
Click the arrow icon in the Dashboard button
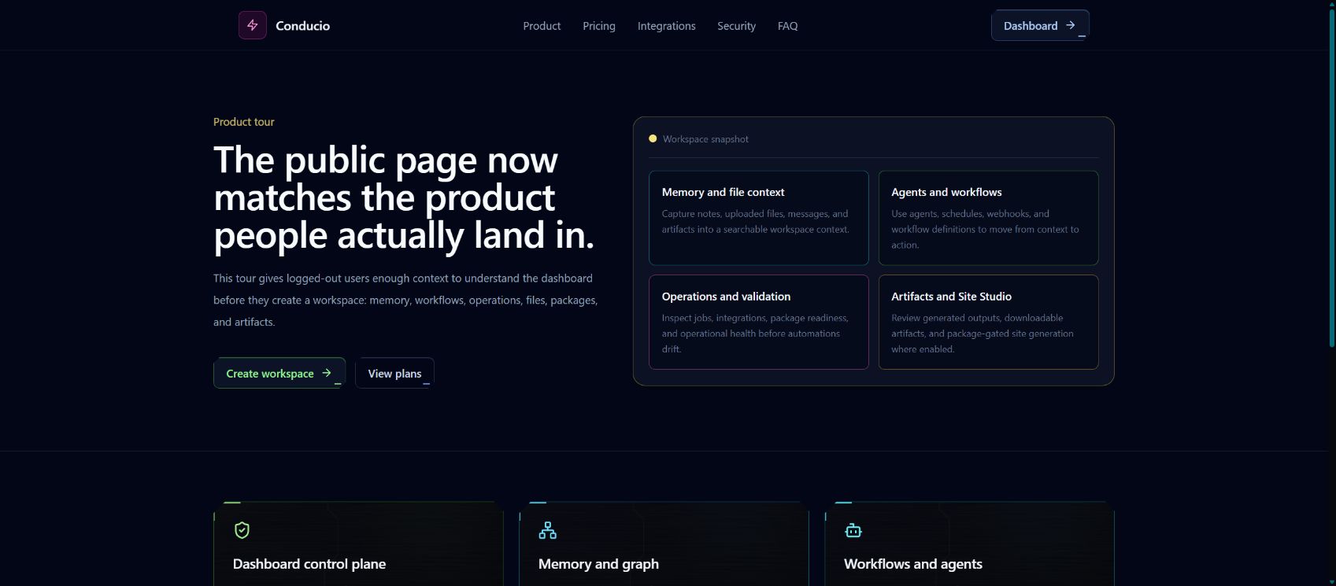click(x=1070, y=25)
